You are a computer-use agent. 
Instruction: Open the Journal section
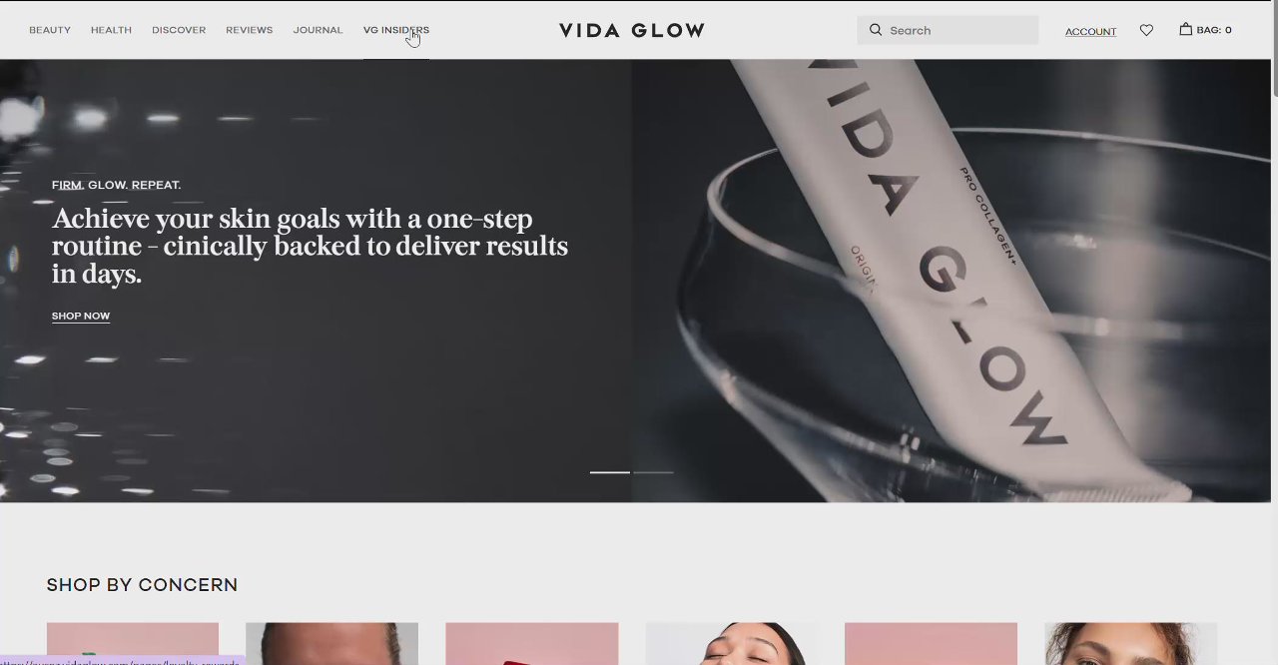(x=318, y=30)
